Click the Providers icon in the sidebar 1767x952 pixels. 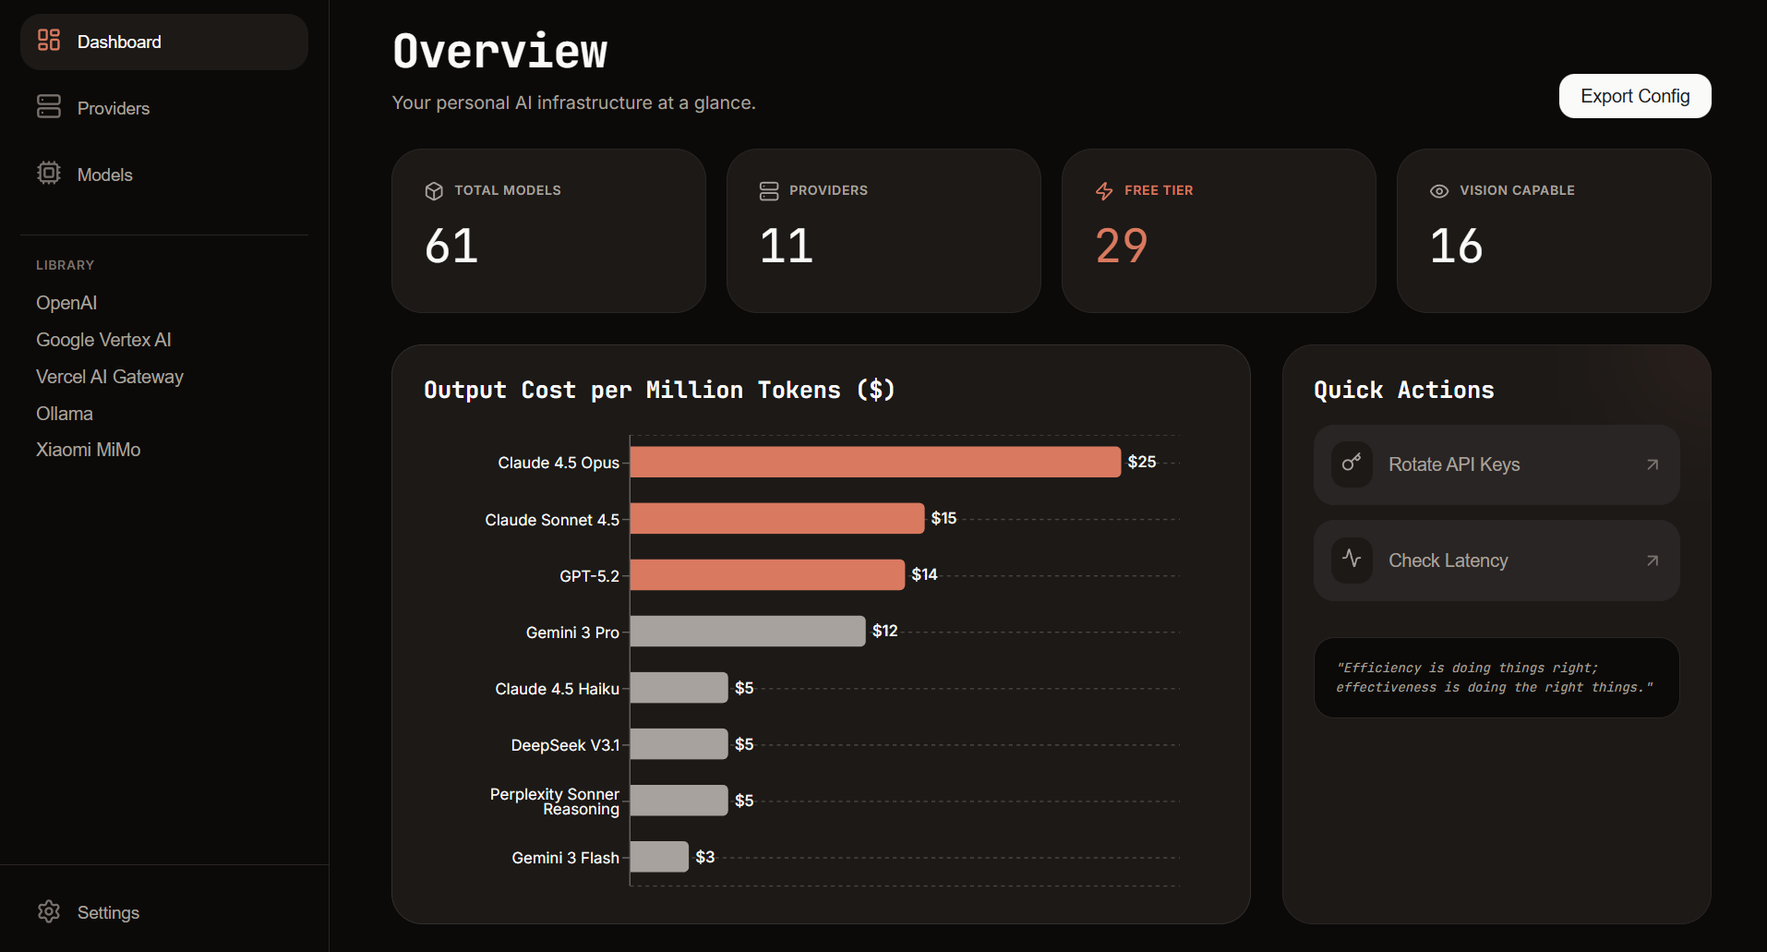(x=48, y=107)
